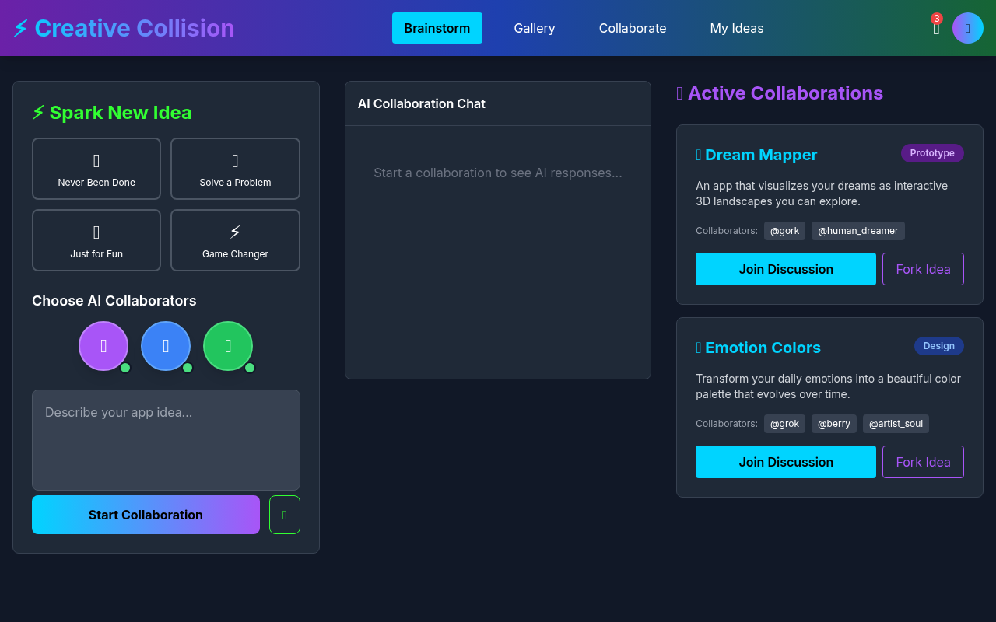Choose the "Just for Fun" idea prompt
Image resolution: width=996 pixels, height=622 pixels.
coord(96,240)
